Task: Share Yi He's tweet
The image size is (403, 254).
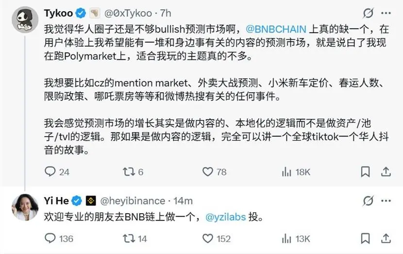Action: (386, 238)
